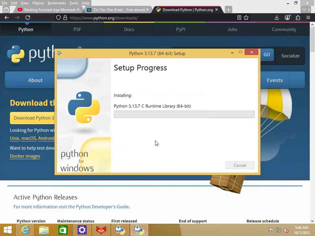Select the PSF top navigation tab
The height and width of the screenshot is (236, 315).
77,29
